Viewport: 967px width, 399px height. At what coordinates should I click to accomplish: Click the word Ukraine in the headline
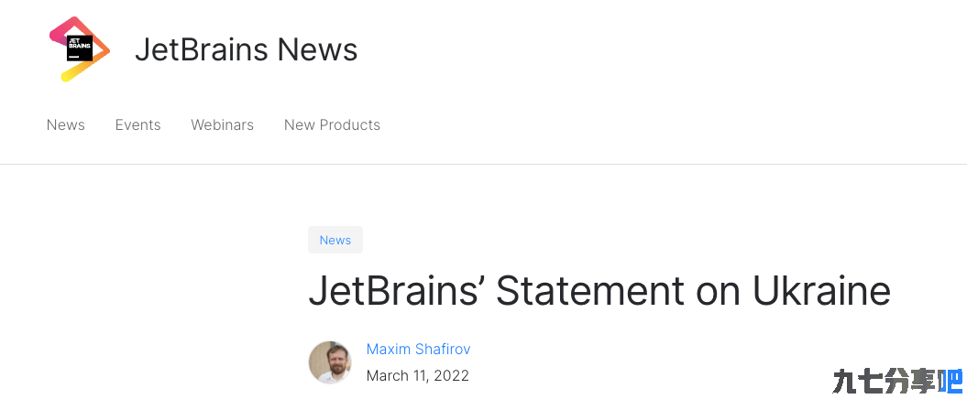(x=821, y=291)
